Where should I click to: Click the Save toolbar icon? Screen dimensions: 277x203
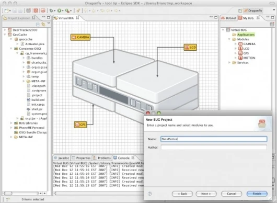click(15, 11)
